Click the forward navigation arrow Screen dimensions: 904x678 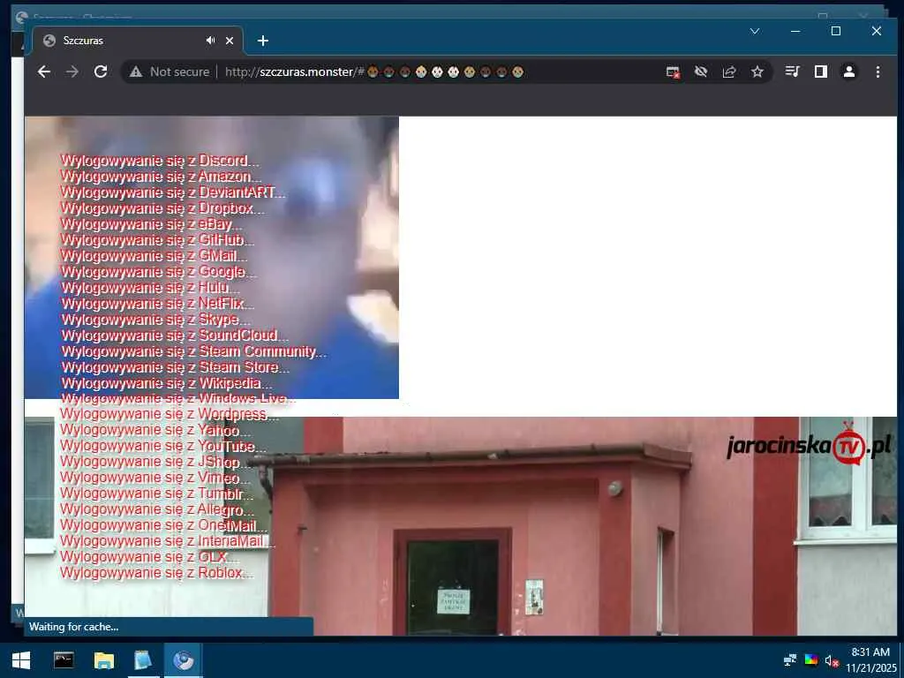(x=72, y=72)
